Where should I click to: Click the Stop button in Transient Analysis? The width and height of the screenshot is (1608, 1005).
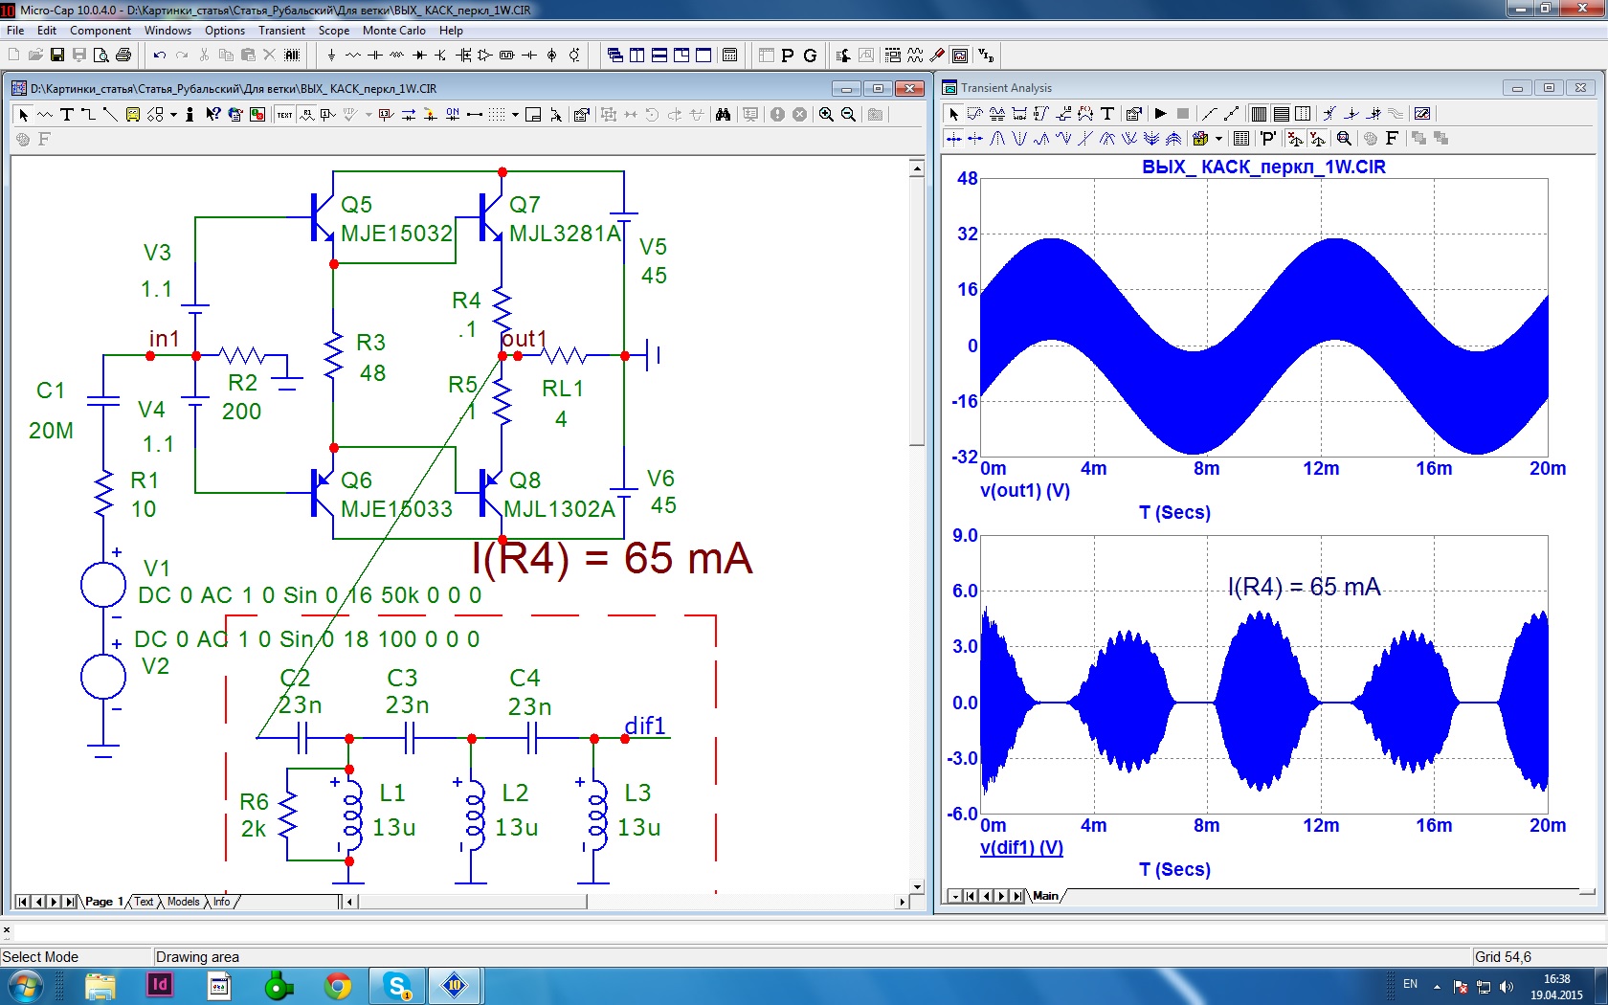[x=1183, y=113]
